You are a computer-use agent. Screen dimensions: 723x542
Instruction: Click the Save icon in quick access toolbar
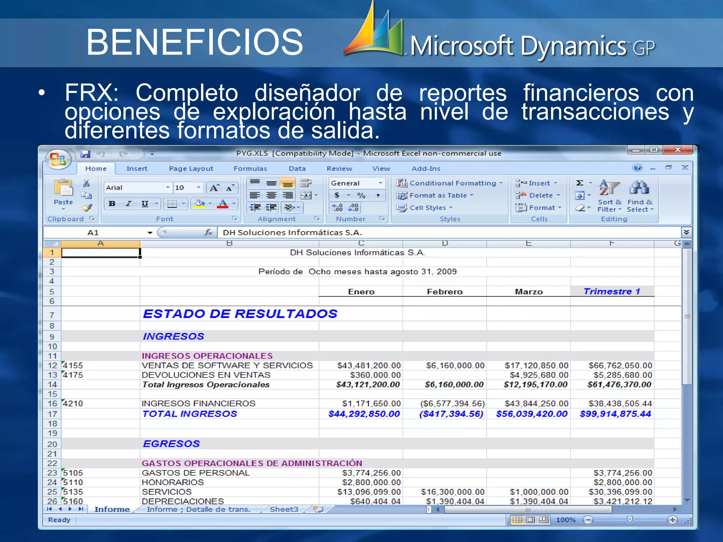pyautogui.click(x=85, y=154)
